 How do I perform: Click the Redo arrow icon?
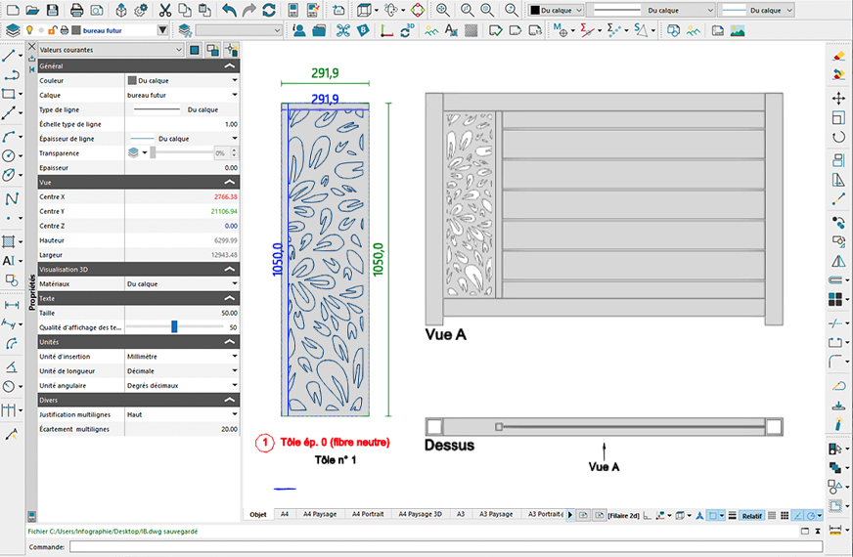pyautogui.click(x=249, y=10)
